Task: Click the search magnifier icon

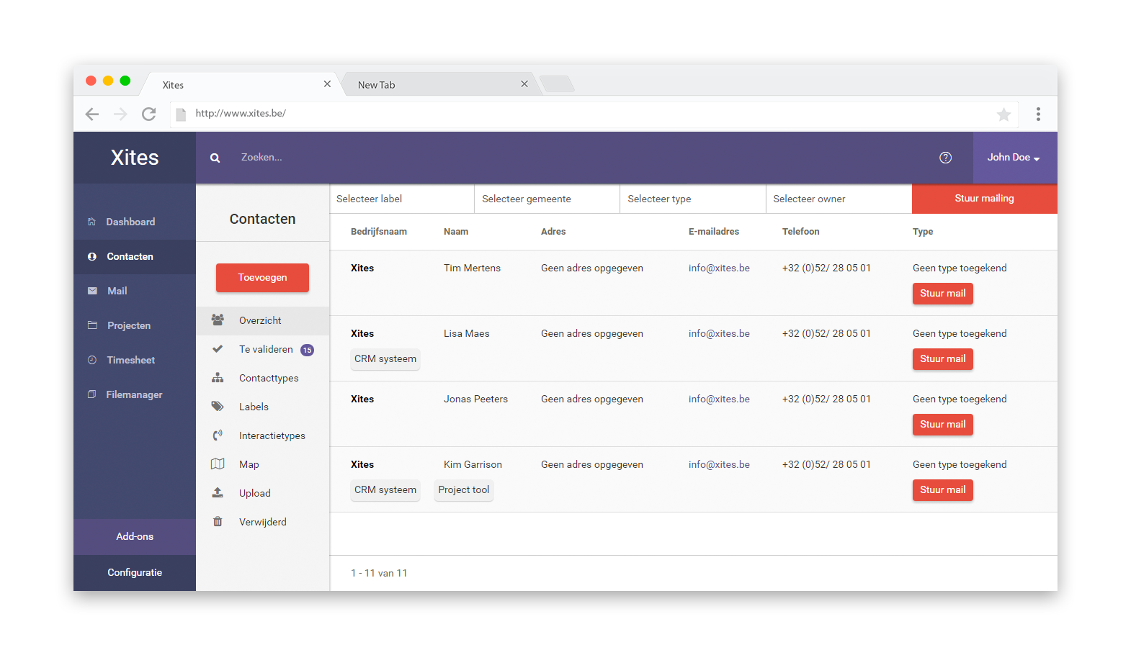Action: point(215,158)
